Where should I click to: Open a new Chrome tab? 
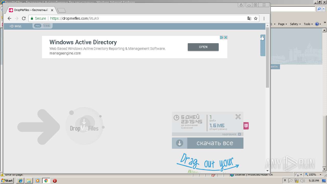[x=62, y=10]
